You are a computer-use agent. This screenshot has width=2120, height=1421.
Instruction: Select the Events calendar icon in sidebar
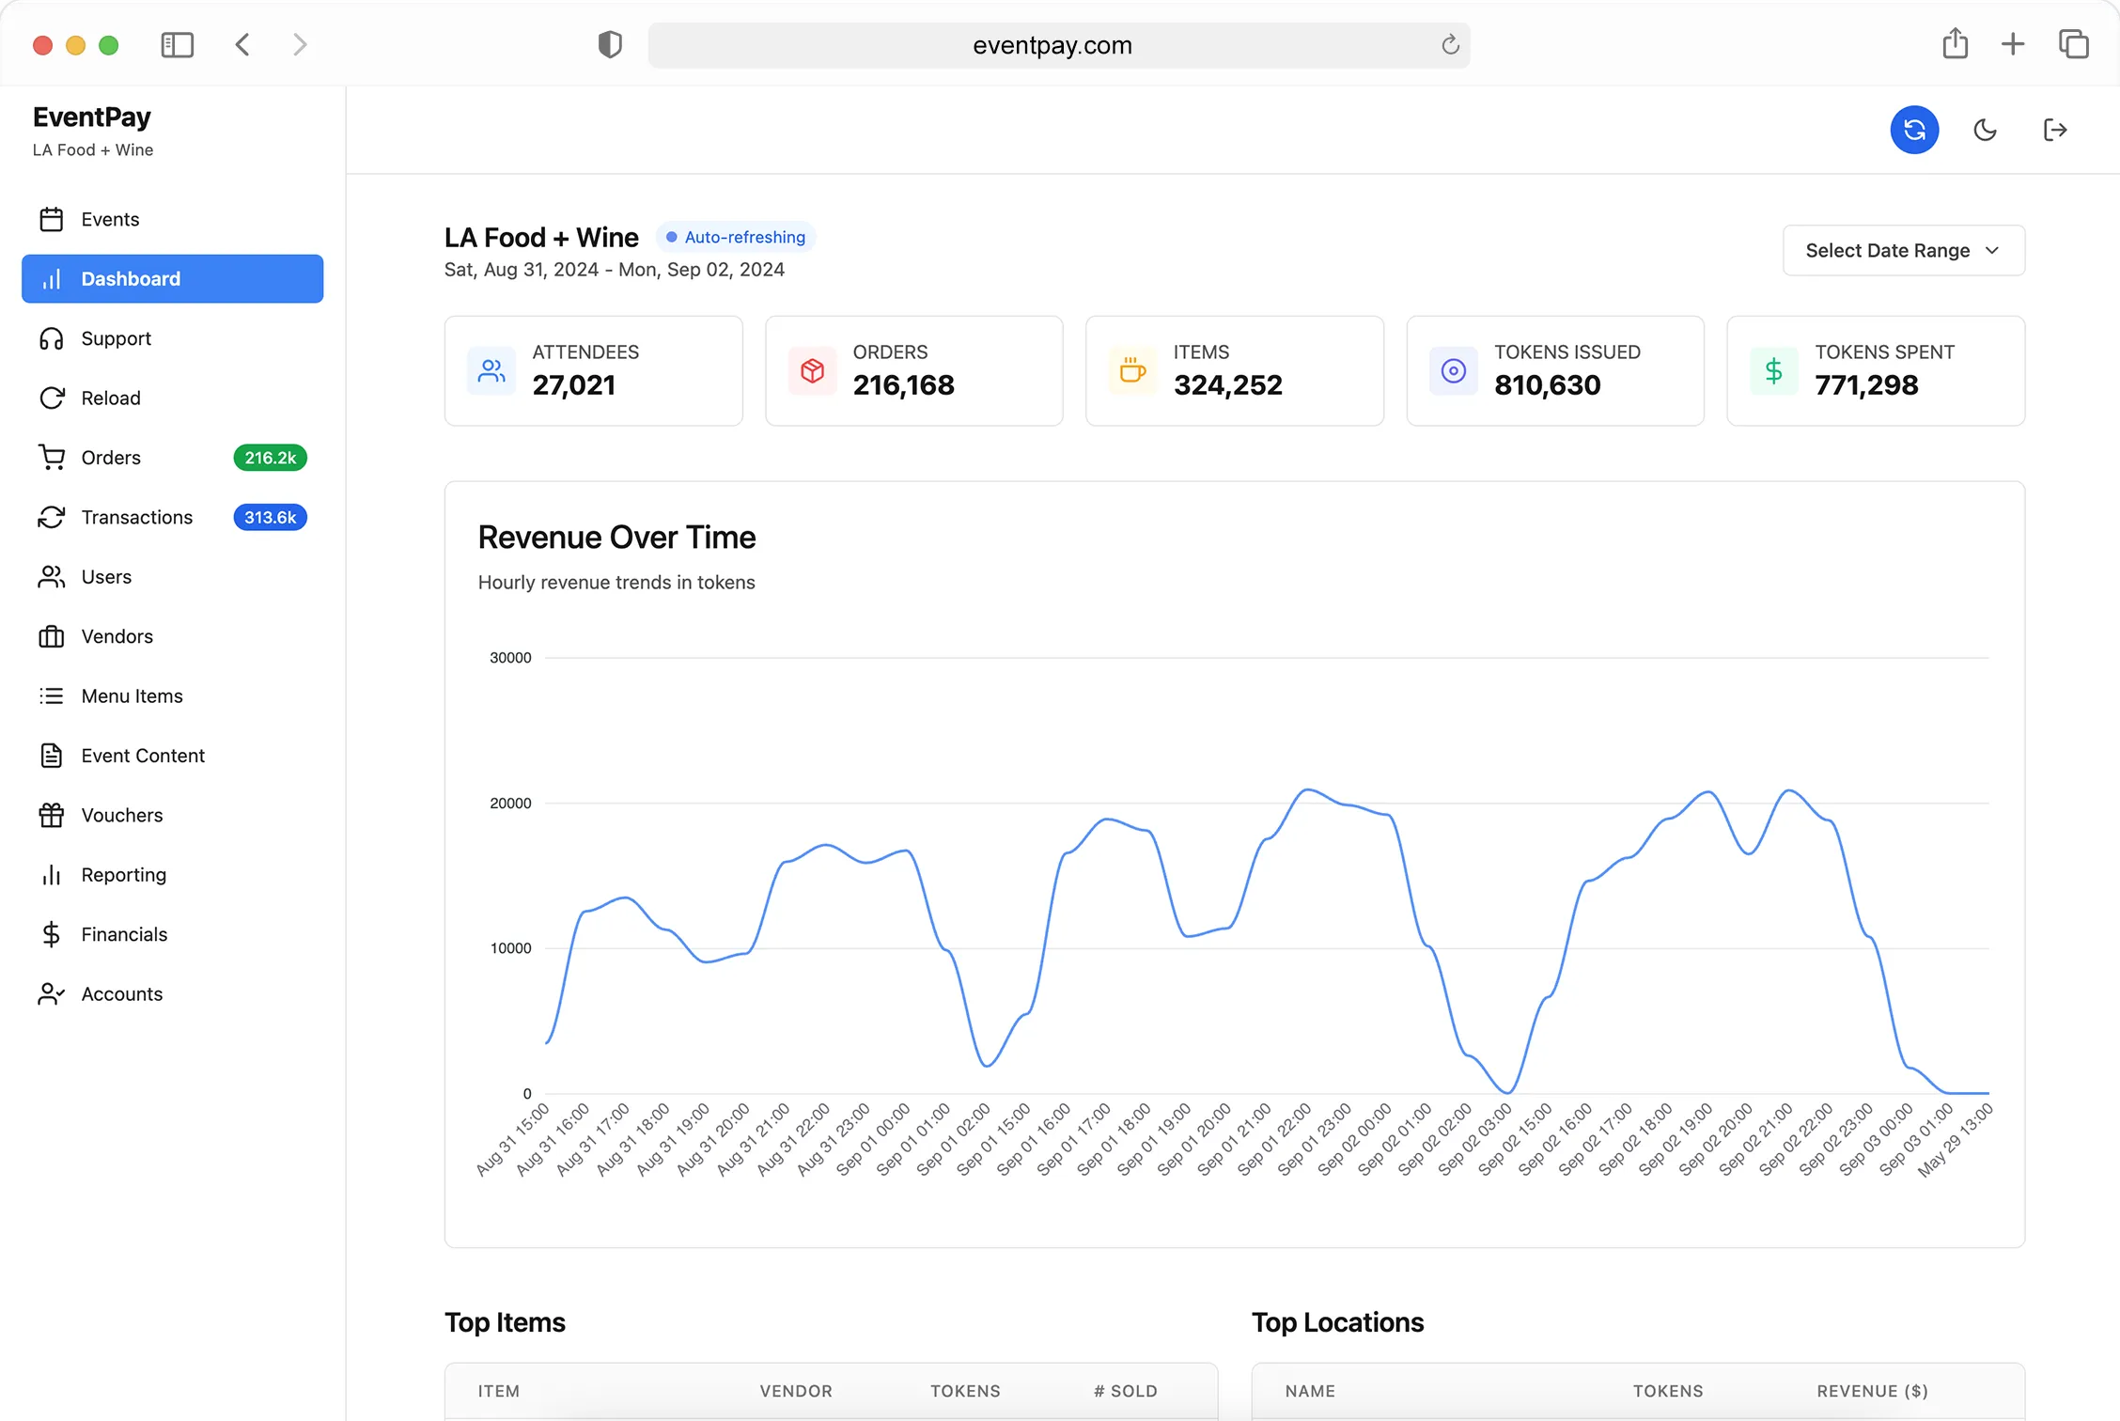pos(52,218)
